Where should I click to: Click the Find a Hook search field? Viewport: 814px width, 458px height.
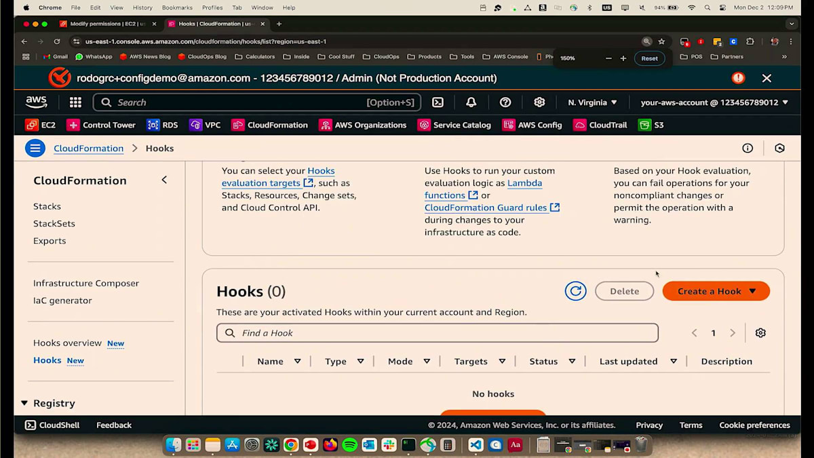click(438, 333)
